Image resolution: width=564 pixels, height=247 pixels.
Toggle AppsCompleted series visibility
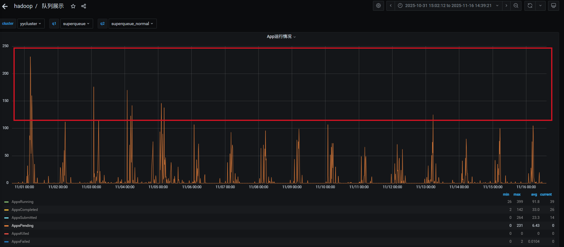[24, 210]
